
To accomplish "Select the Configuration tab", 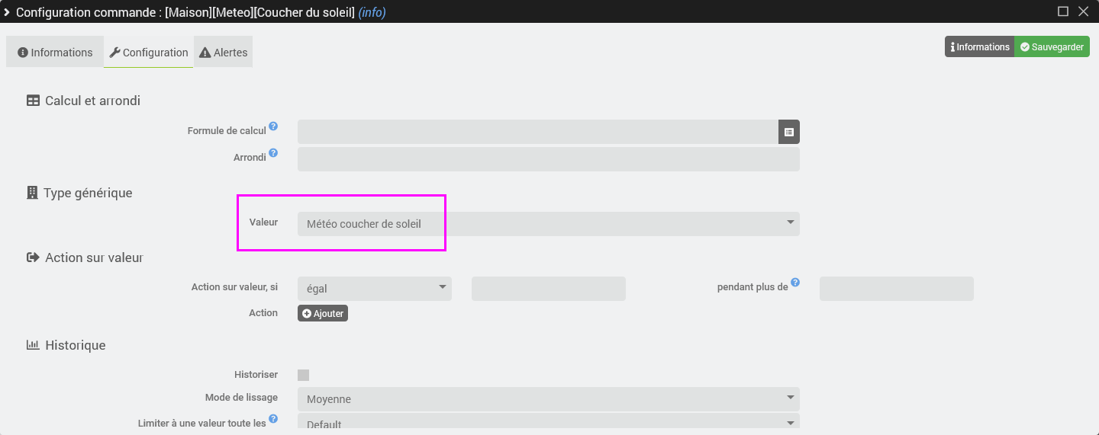I will pyautogui.click(x=149, y=53).
